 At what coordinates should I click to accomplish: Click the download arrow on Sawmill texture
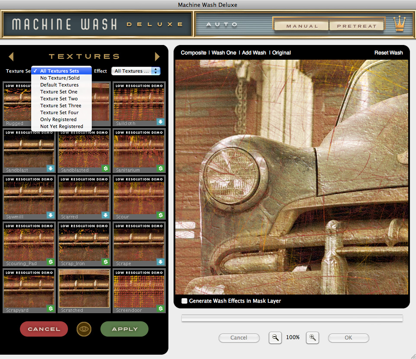50,215
